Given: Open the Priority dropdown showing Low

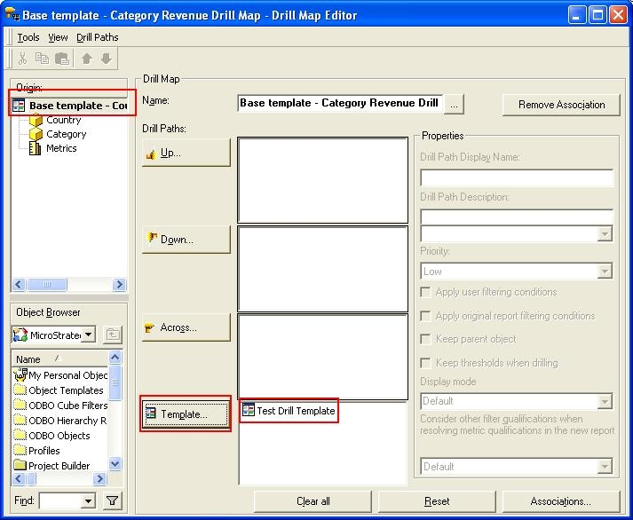Looking at the screenshot, I should pos(516,272).
